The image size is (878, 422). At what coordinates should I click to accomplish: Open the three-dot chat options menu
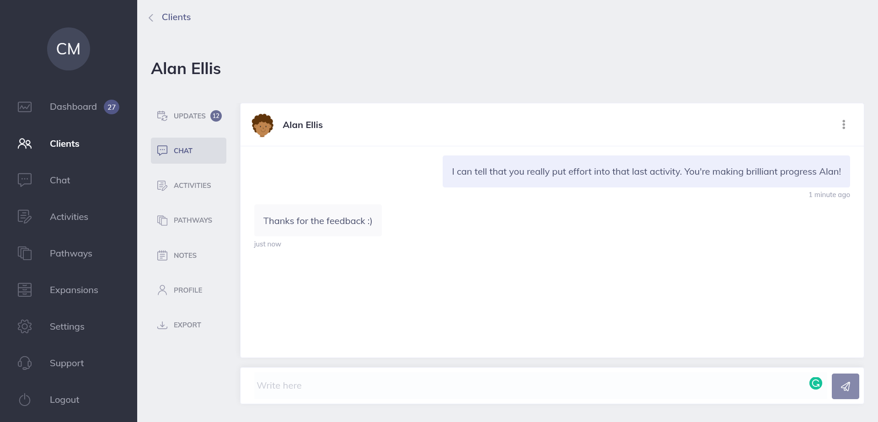843,124
